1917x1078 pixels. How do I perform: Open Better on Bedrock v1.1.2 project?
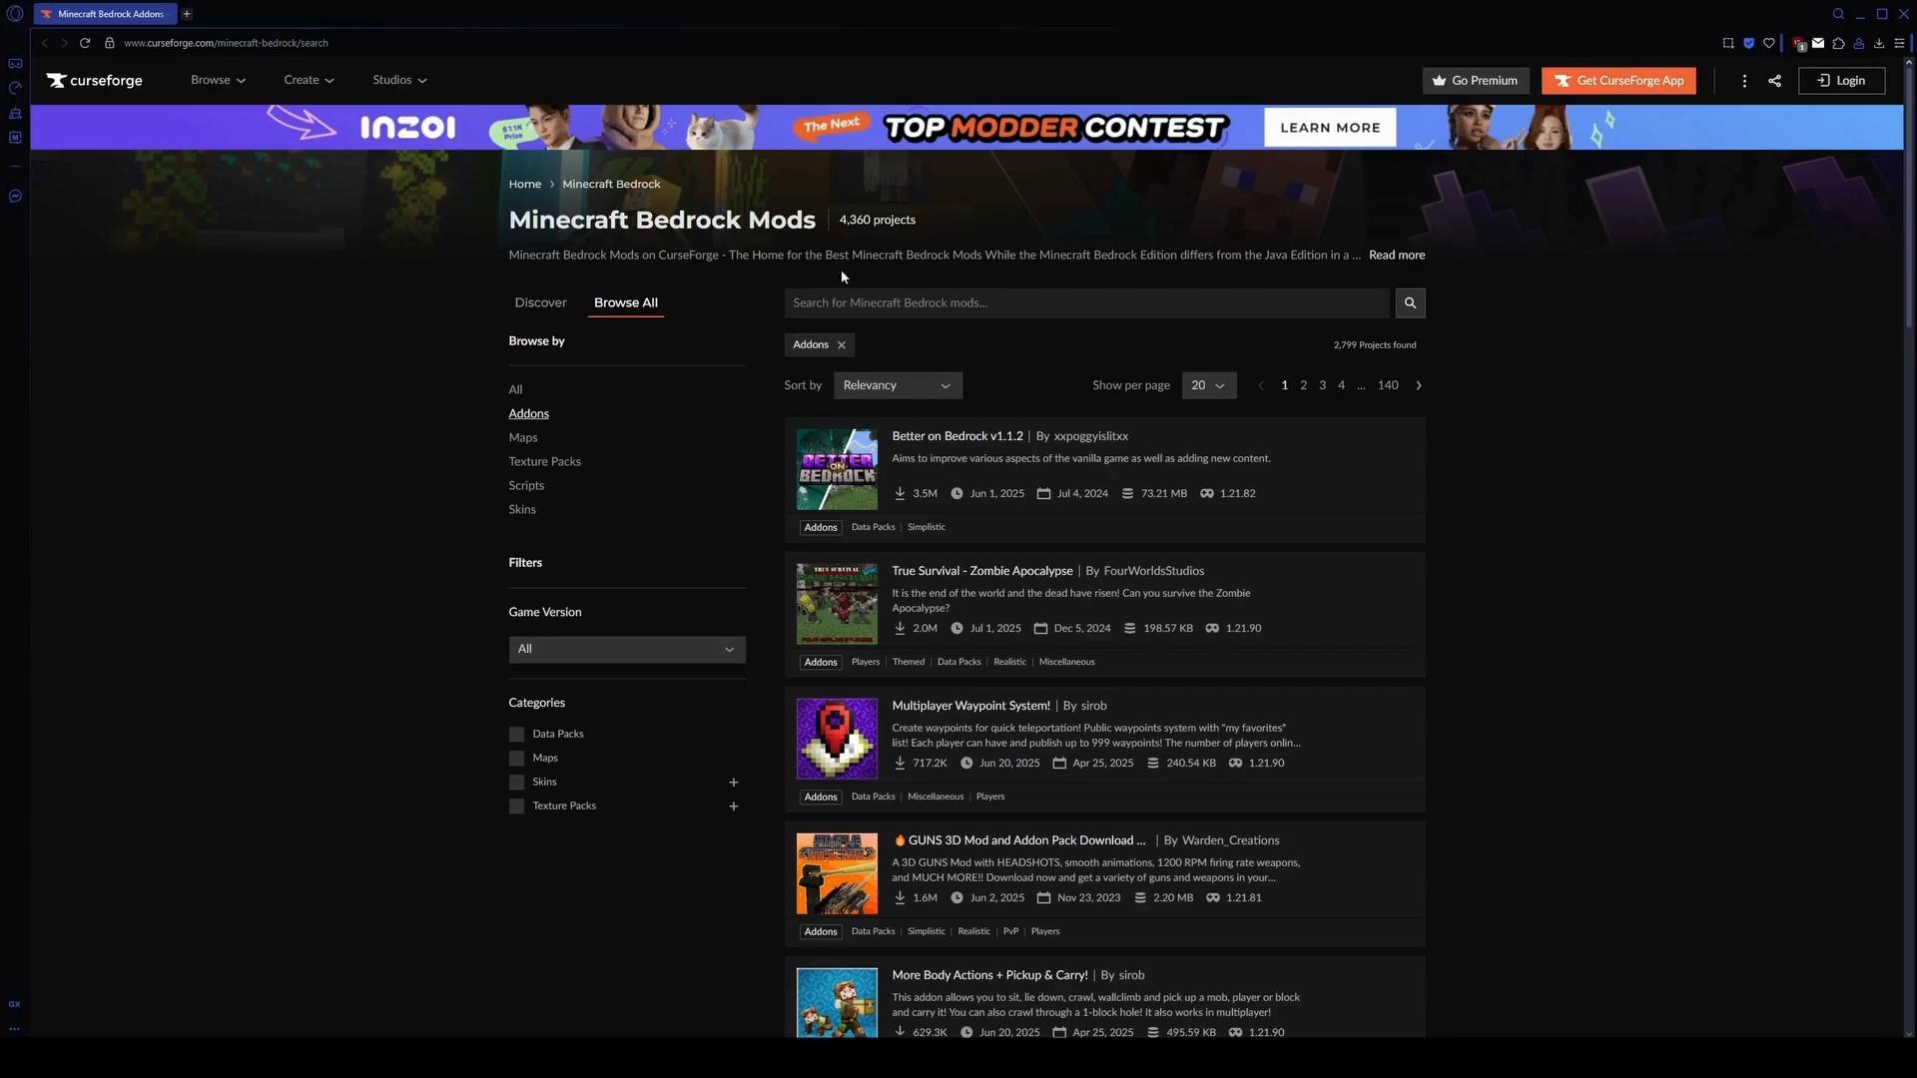957,436
